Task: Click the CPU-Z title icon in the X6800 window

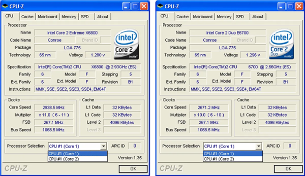Action: pyautogui.click(x=5, y=6)
